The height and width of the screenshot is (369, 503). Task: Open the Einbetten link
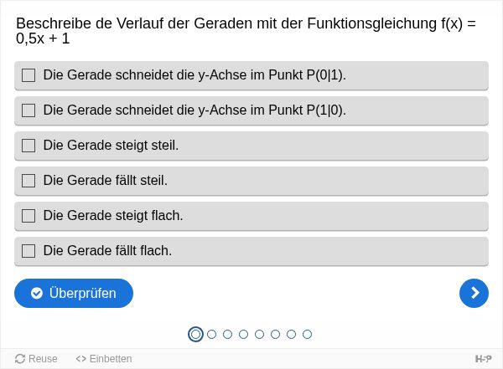point(104,359)
